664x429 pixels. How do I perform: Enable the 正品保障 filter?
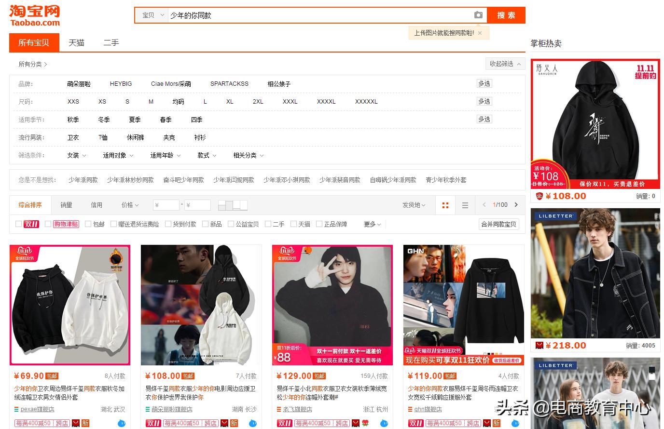[319, 224]
